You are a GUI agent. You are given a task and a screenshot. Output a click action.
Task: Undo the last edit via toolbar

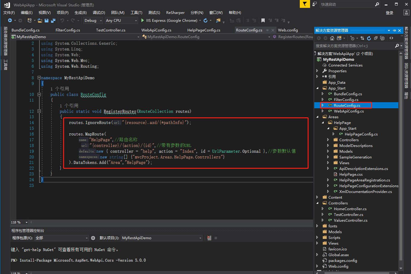[62, 21]
